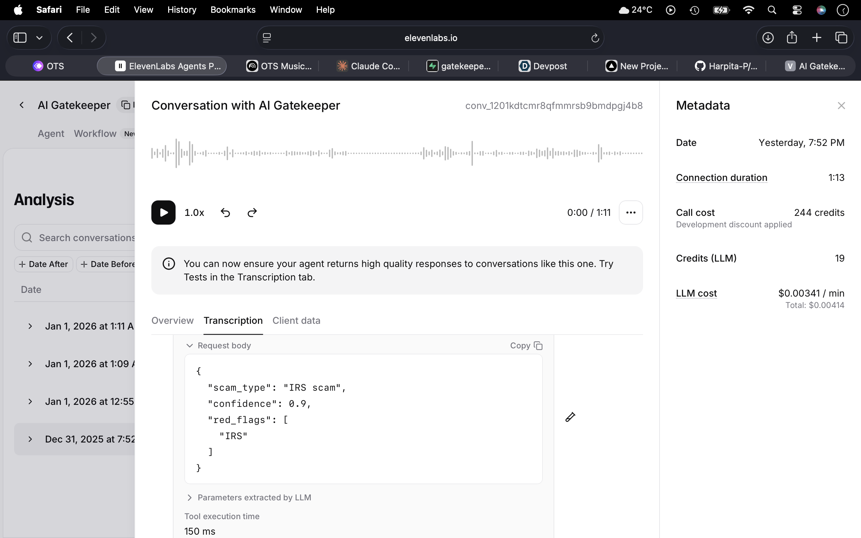Expand Parameters extracted by LLM
Screen dimensions: 861x538
(249, 497)
